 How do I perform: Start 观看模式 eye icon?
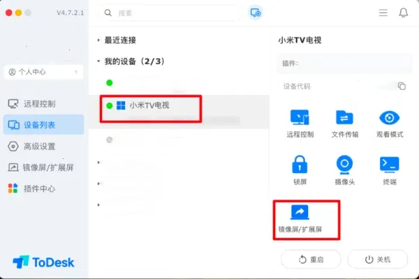(x=390, y=118)
